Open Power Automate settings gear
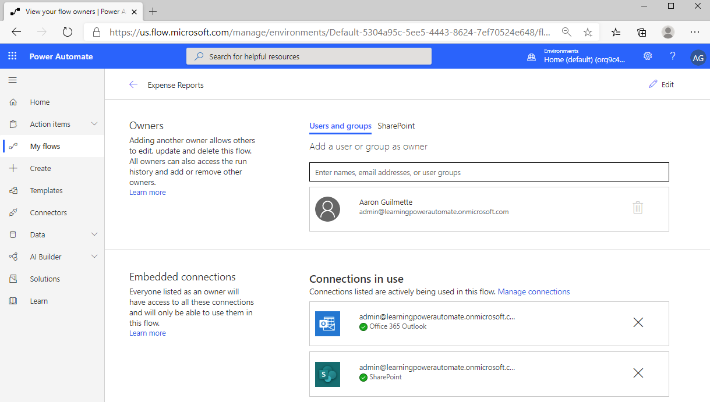The width and height of the screenshot is (710, 402). (648, 56)
